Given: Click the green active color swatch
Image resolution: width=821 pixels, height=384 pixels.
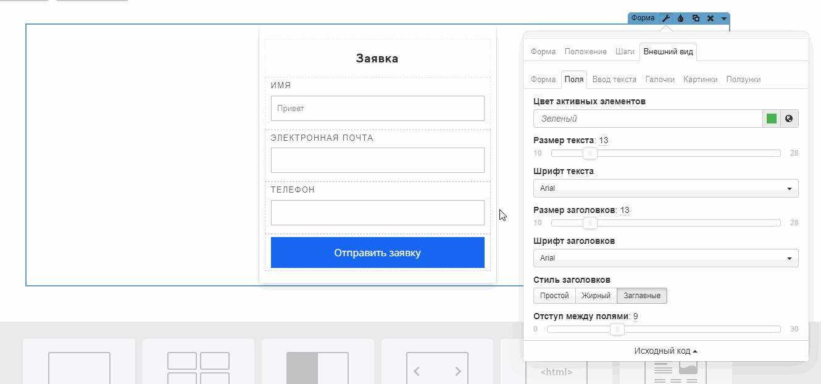Looking at the screenshot, I should [x=771, y=119].
